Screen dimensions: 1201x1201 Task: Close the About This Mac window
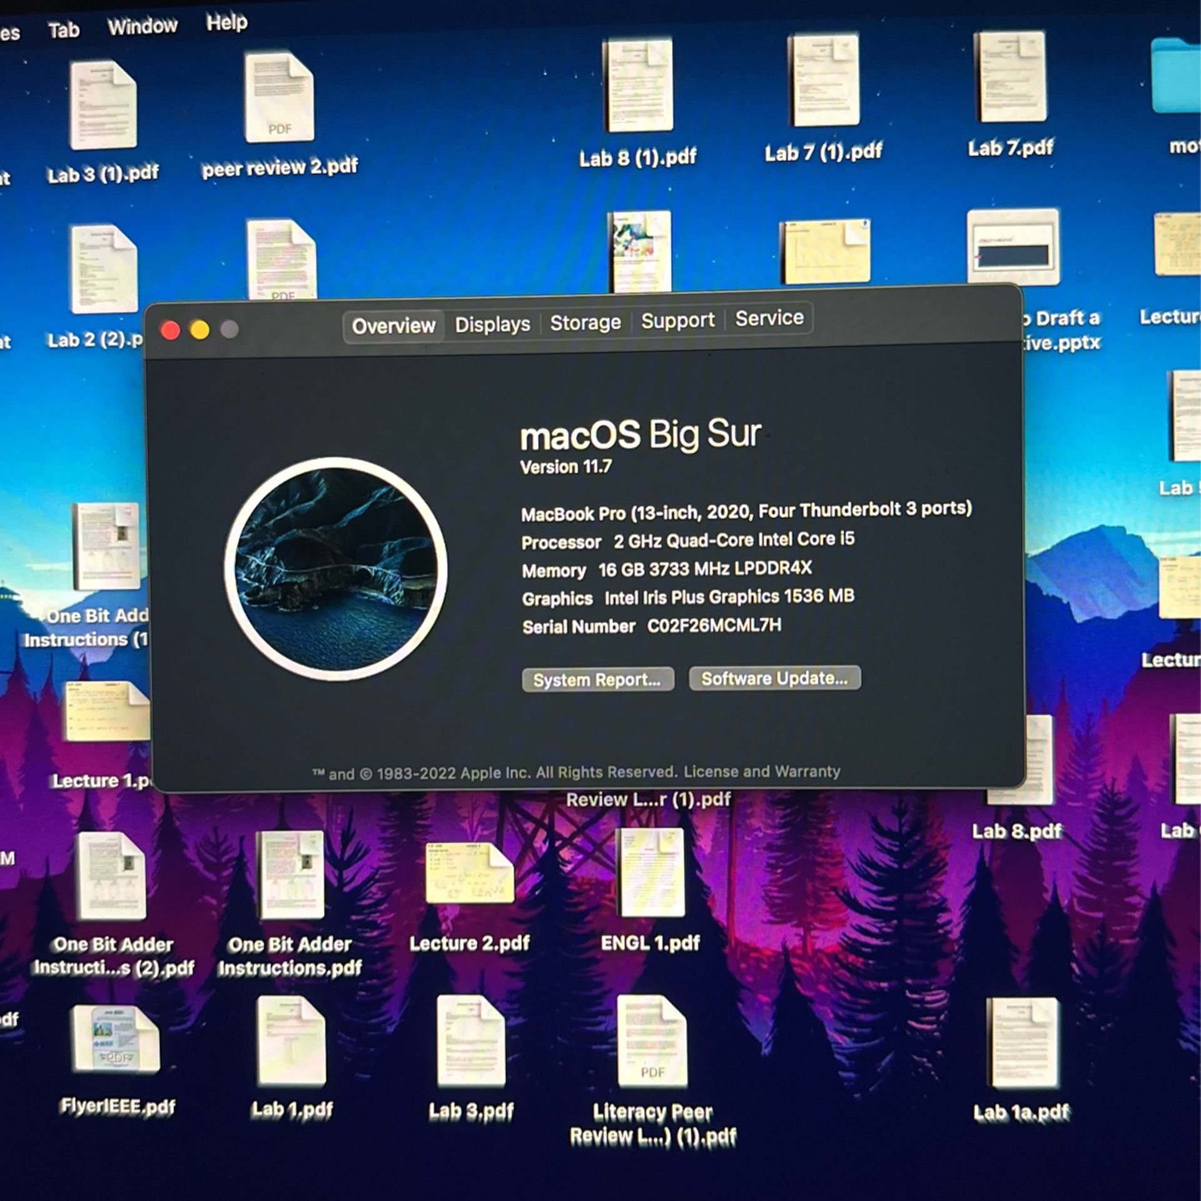pos(170,330)
